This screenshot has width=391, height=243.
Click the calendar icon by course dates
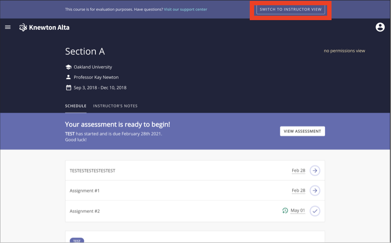click(x=68, y=87)
